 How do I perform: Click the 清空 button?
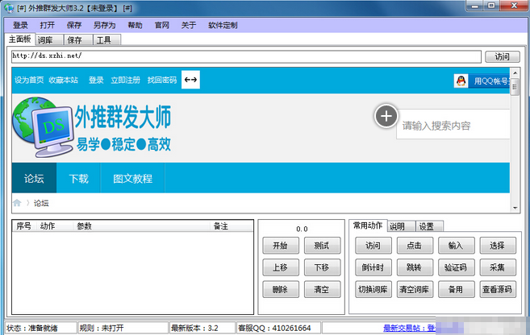[x=321, y=289]
